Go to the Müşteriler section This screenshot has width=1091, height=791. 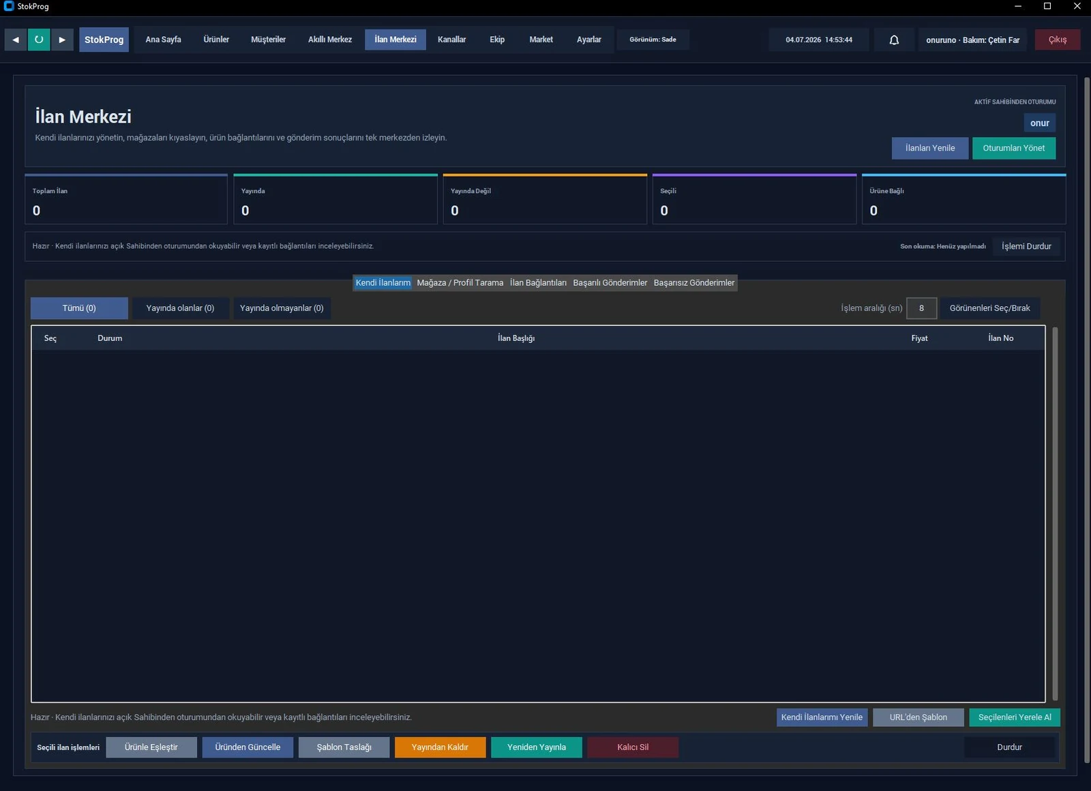coord(268,40)
